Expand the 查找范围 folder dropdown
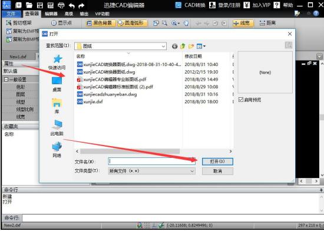The image size is (324, 231). coord(163,47)
